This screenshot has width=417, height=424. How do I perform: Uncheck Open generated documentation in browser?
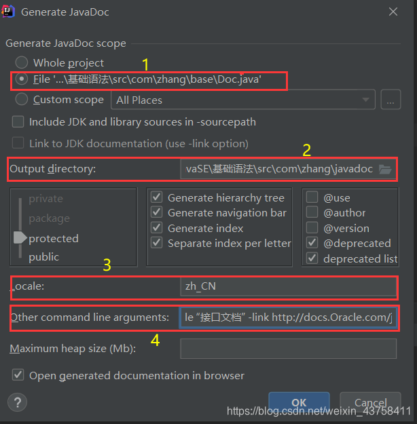tap(18, 375)
